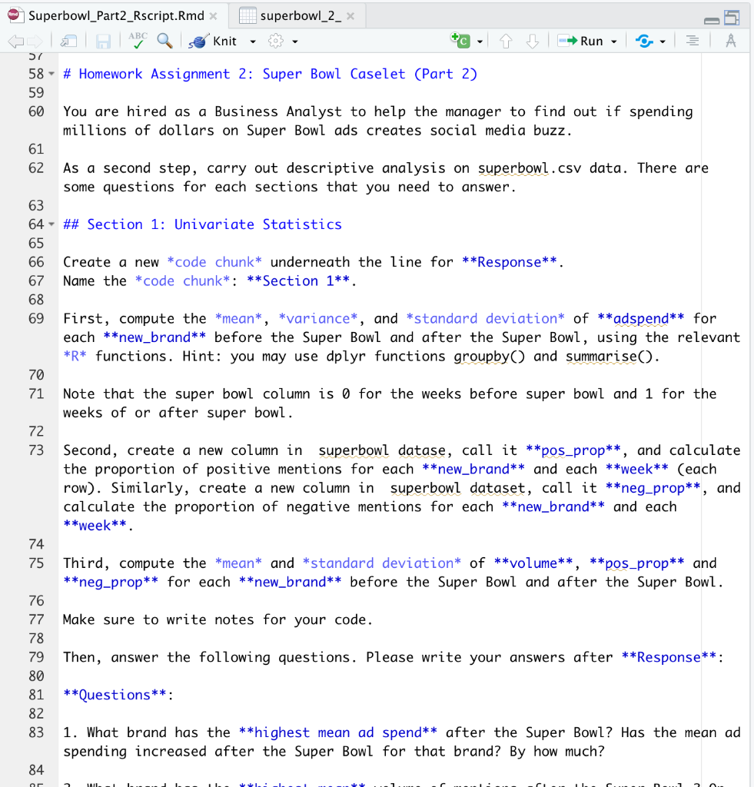Close the Superbowl_Part2_Rscript.Rmd tab

tap(214, 16)
